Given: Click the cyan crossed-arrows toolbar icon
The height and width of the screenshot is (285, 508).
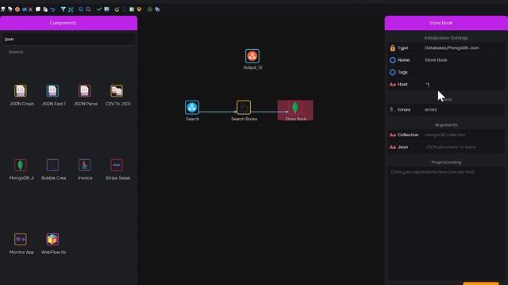Looking at the screenshot, I should point(71,9).
